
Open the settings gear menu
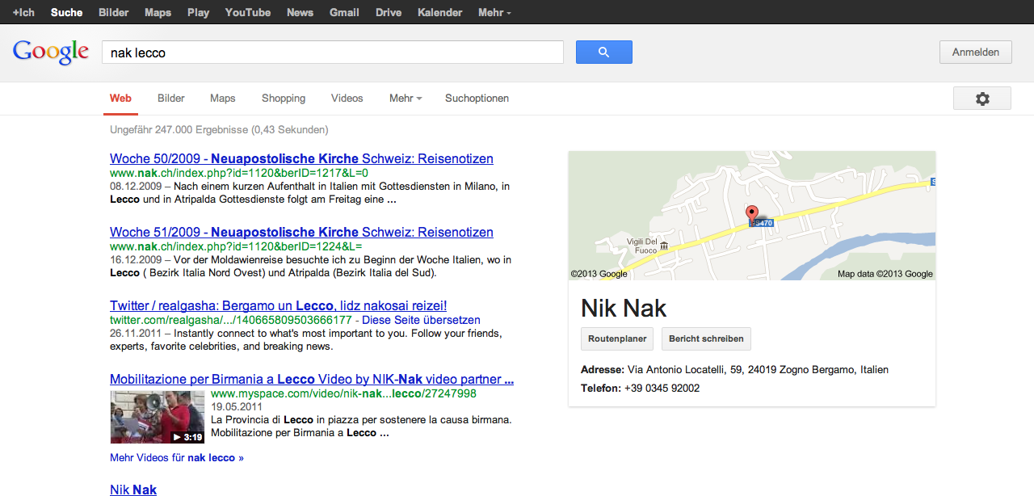[981, 99]
